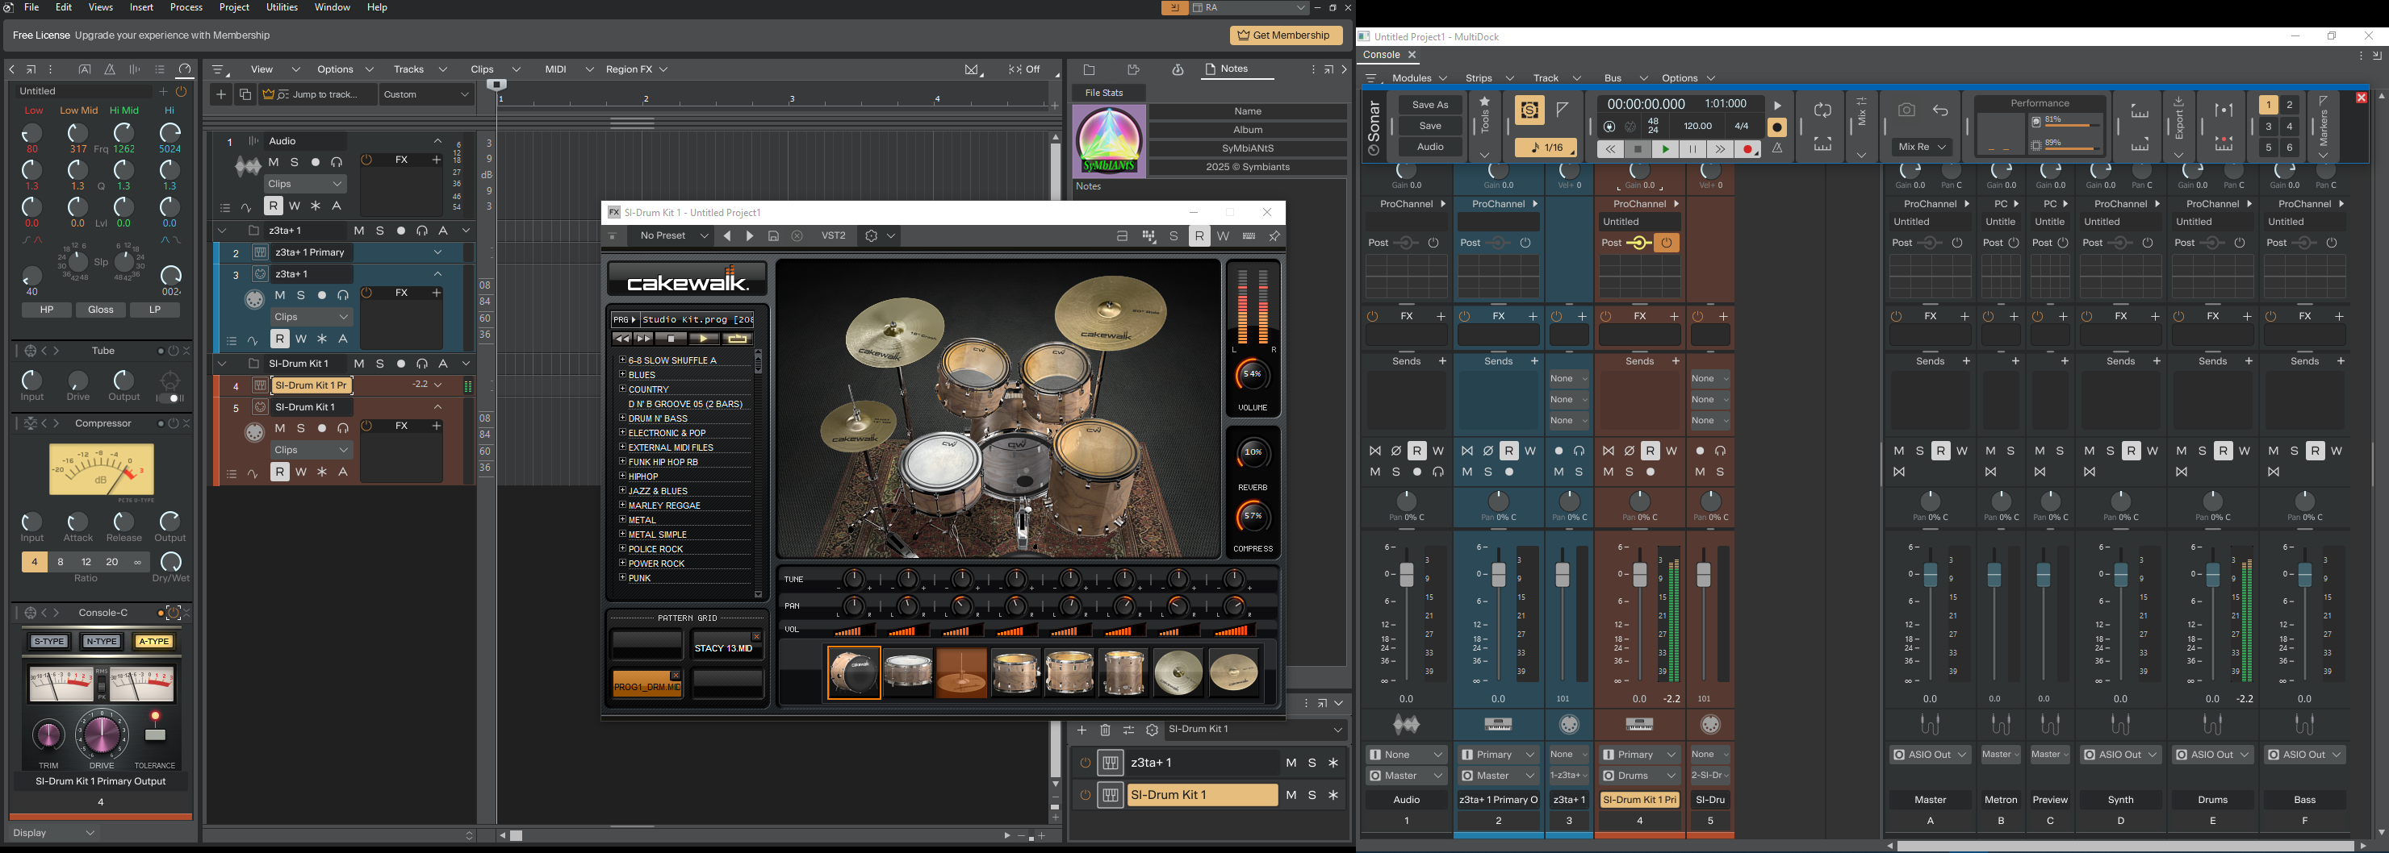Click the STACY 13.MID pattern slot
This screenshot has width=2389, height=853.
(x=727, y=646)
